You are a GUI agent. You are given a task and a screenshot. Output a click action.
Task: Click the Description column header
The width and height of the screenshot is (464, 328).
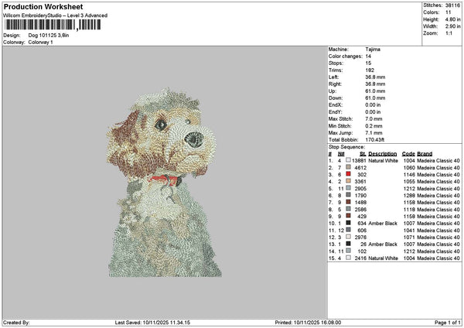click(x=382, y=154)
